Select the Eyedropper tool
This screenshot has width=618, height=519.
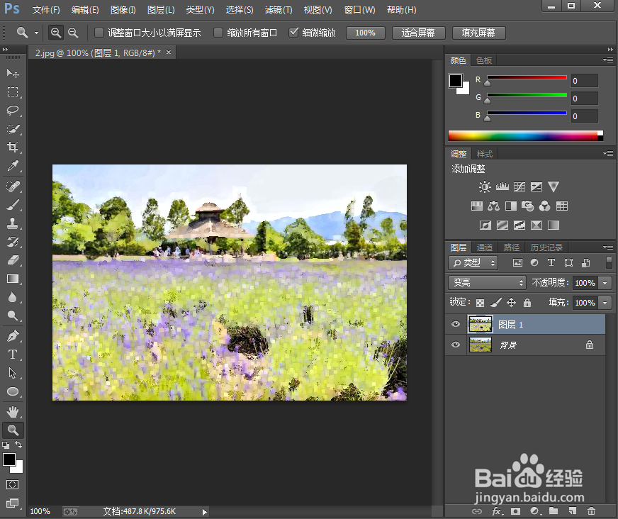coord(13,166)
